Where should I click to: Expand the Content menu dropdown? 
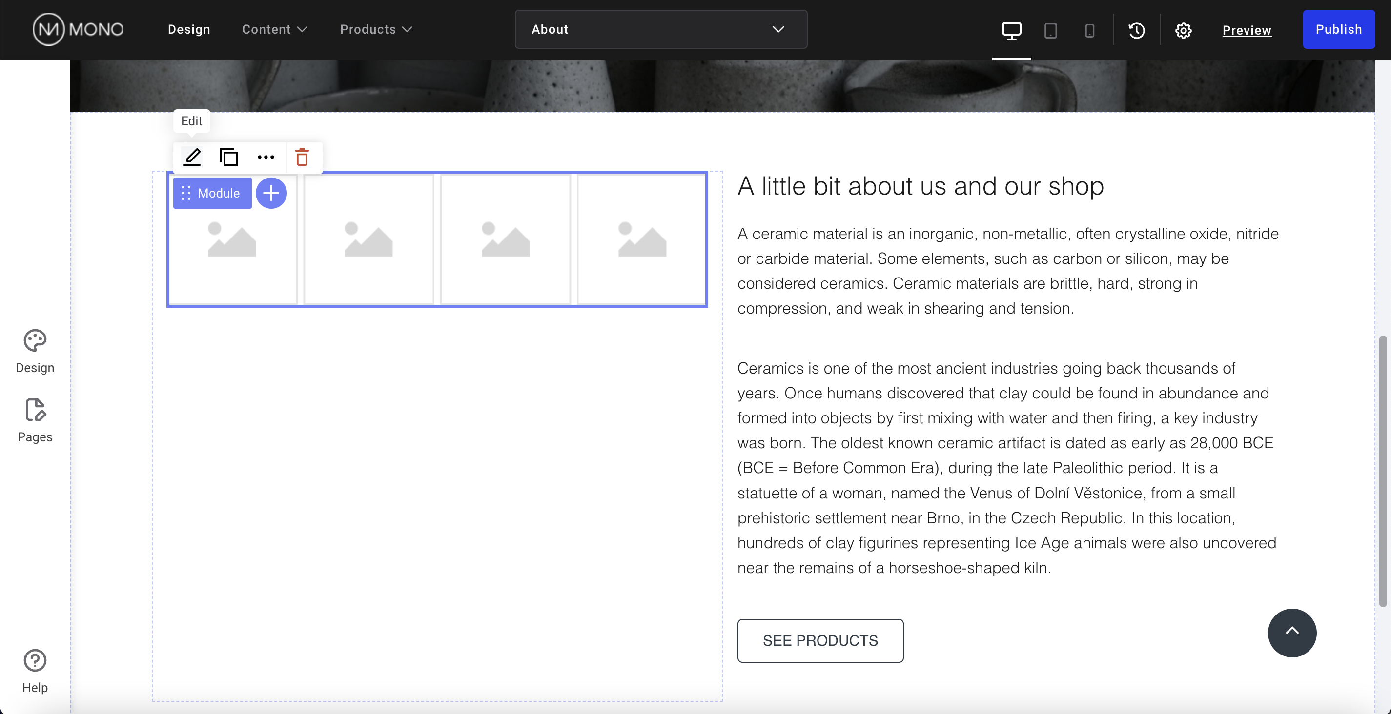[274, 29]
